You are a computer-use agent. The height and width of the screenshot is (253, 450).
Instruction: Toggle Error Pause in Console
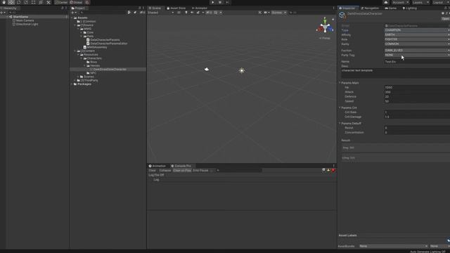[x=200, y=170]
